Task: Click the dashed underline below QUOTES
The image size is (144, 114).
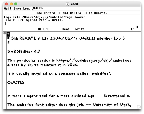Action: pos(15,87)
